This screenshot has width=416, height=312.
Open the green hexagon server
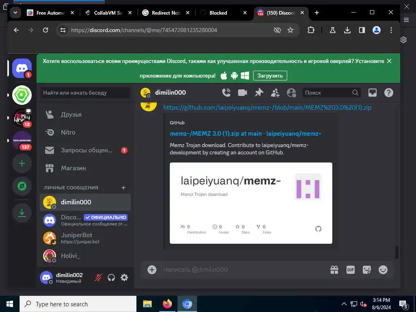(x=22, y=95)
